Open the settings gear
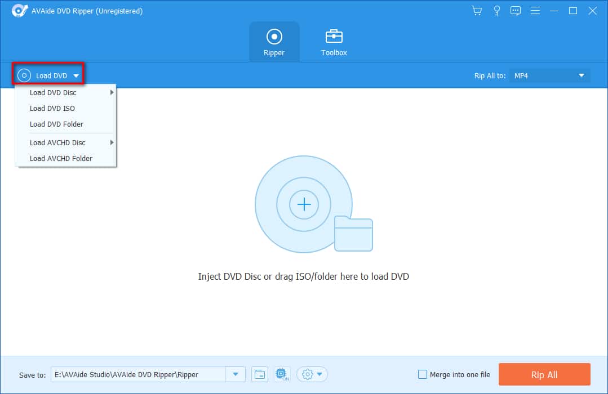Screen dimensions: 608x394 308,374
